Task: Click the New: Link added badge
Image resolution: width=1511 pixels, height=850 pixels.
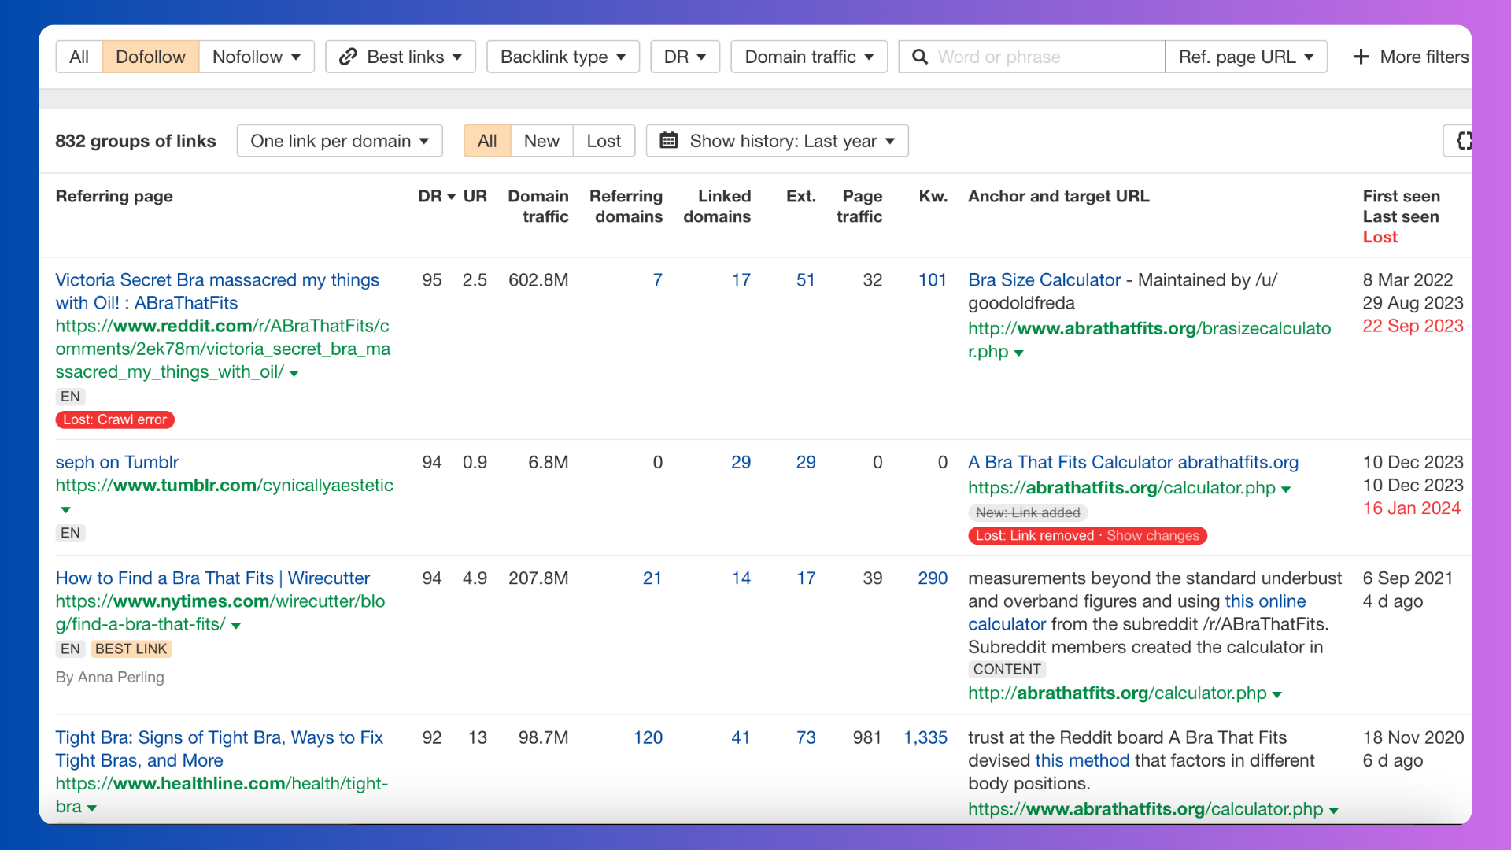Action: tap(1028, 513)
